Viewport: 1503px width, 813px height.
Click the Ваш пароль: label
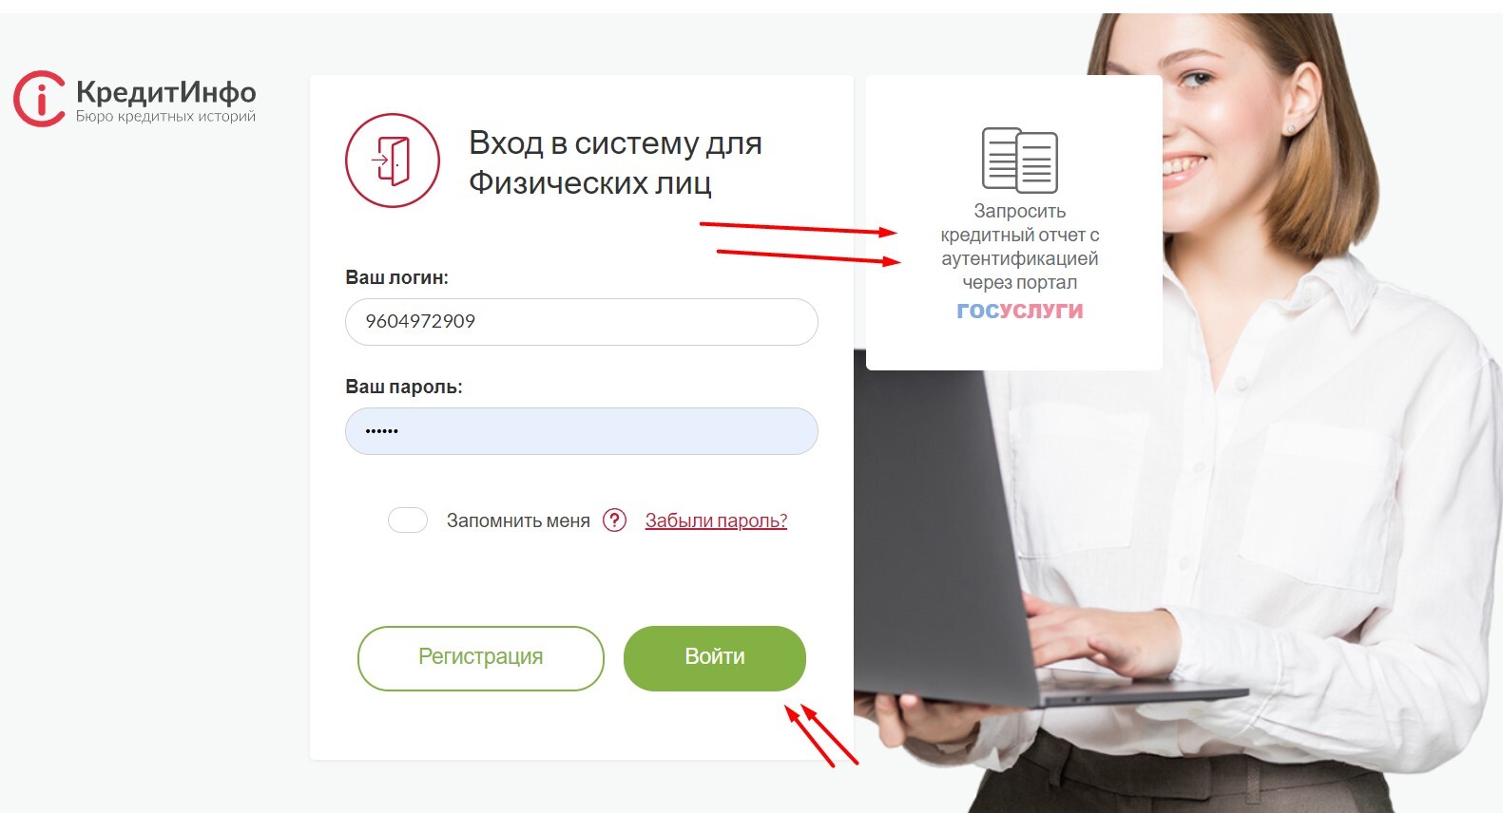point(404,387)
